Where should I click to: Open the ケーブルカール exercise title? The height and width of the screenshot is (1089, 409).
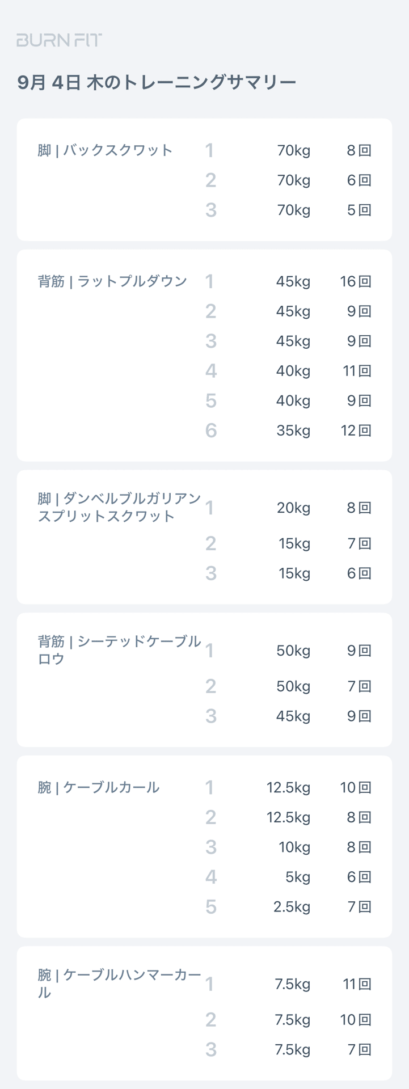(x=99, y=787)
